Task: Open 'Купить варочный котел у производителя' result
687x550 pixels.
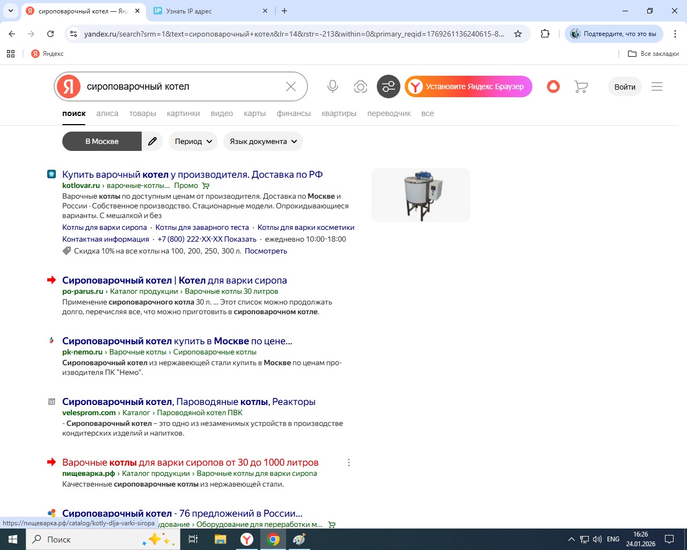Action: pos(193,175)
